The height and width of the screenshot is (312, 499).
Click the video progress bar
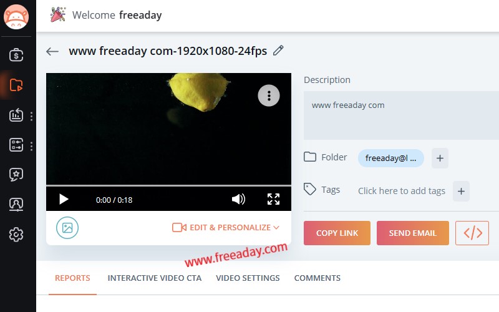(168, 185)
